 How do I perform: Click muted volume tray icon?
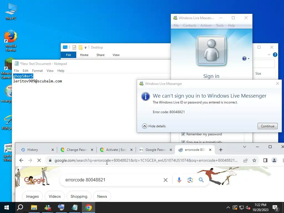(248, 208)
